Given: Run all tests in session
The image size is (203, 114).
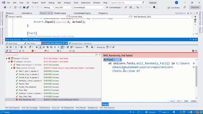Looking at the screenshot, I should click(11, 47).
